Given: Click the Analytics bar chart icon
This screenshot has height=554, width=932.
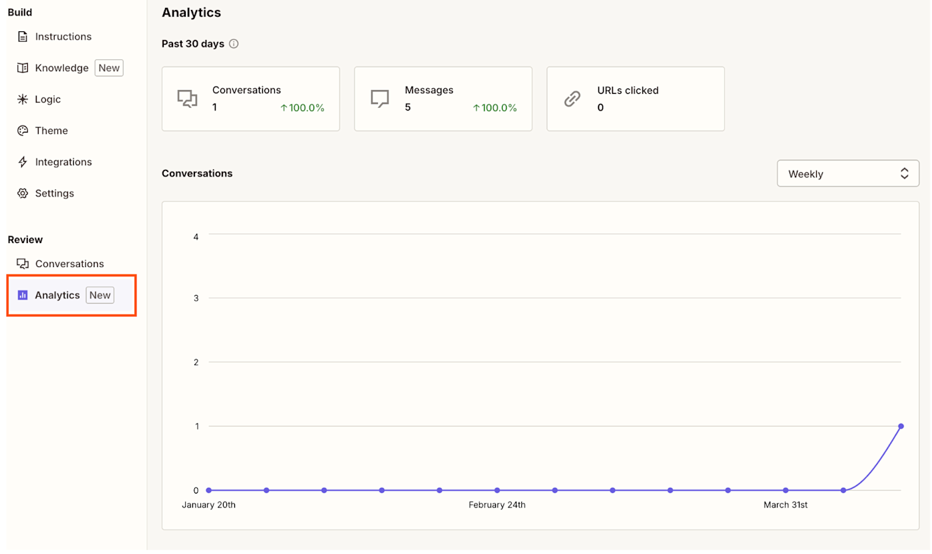Looking at the screenshot, I should pos(23,295).
